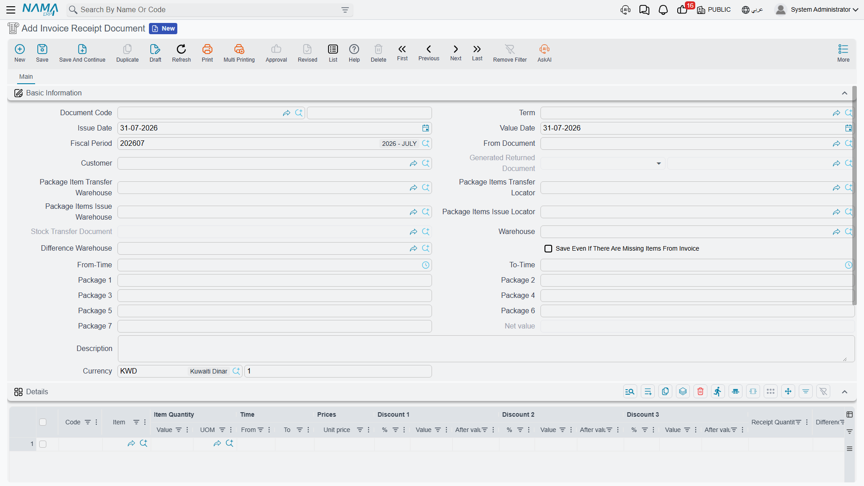Viewport: 864px width, 486px height.
Task: Open the List view
Action: tap(333, 53)
